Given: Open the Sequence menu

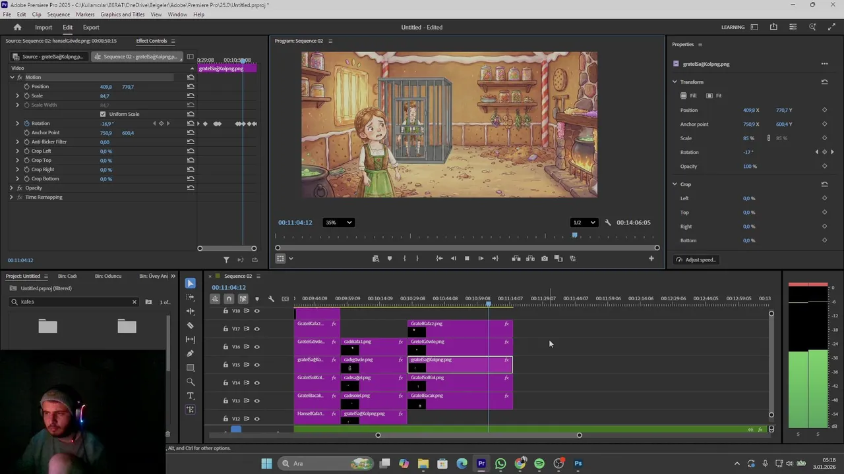Looking at the screenshot, I should (58, 14).
